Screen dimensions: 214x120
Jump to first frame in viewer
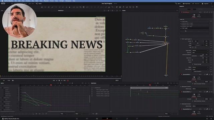point(54,80)
